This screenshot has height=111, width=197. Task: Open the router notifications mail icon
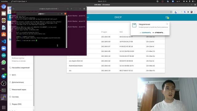tap(167, 18)
